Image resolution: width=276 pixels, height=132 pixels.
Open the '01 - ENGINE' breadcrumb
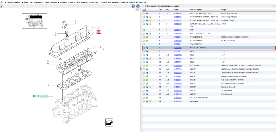point(102,2)
